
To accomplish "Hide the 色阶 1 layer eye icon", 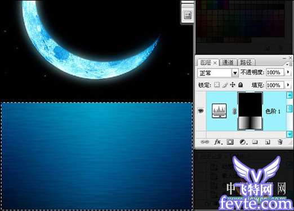I will pos(201,111).
